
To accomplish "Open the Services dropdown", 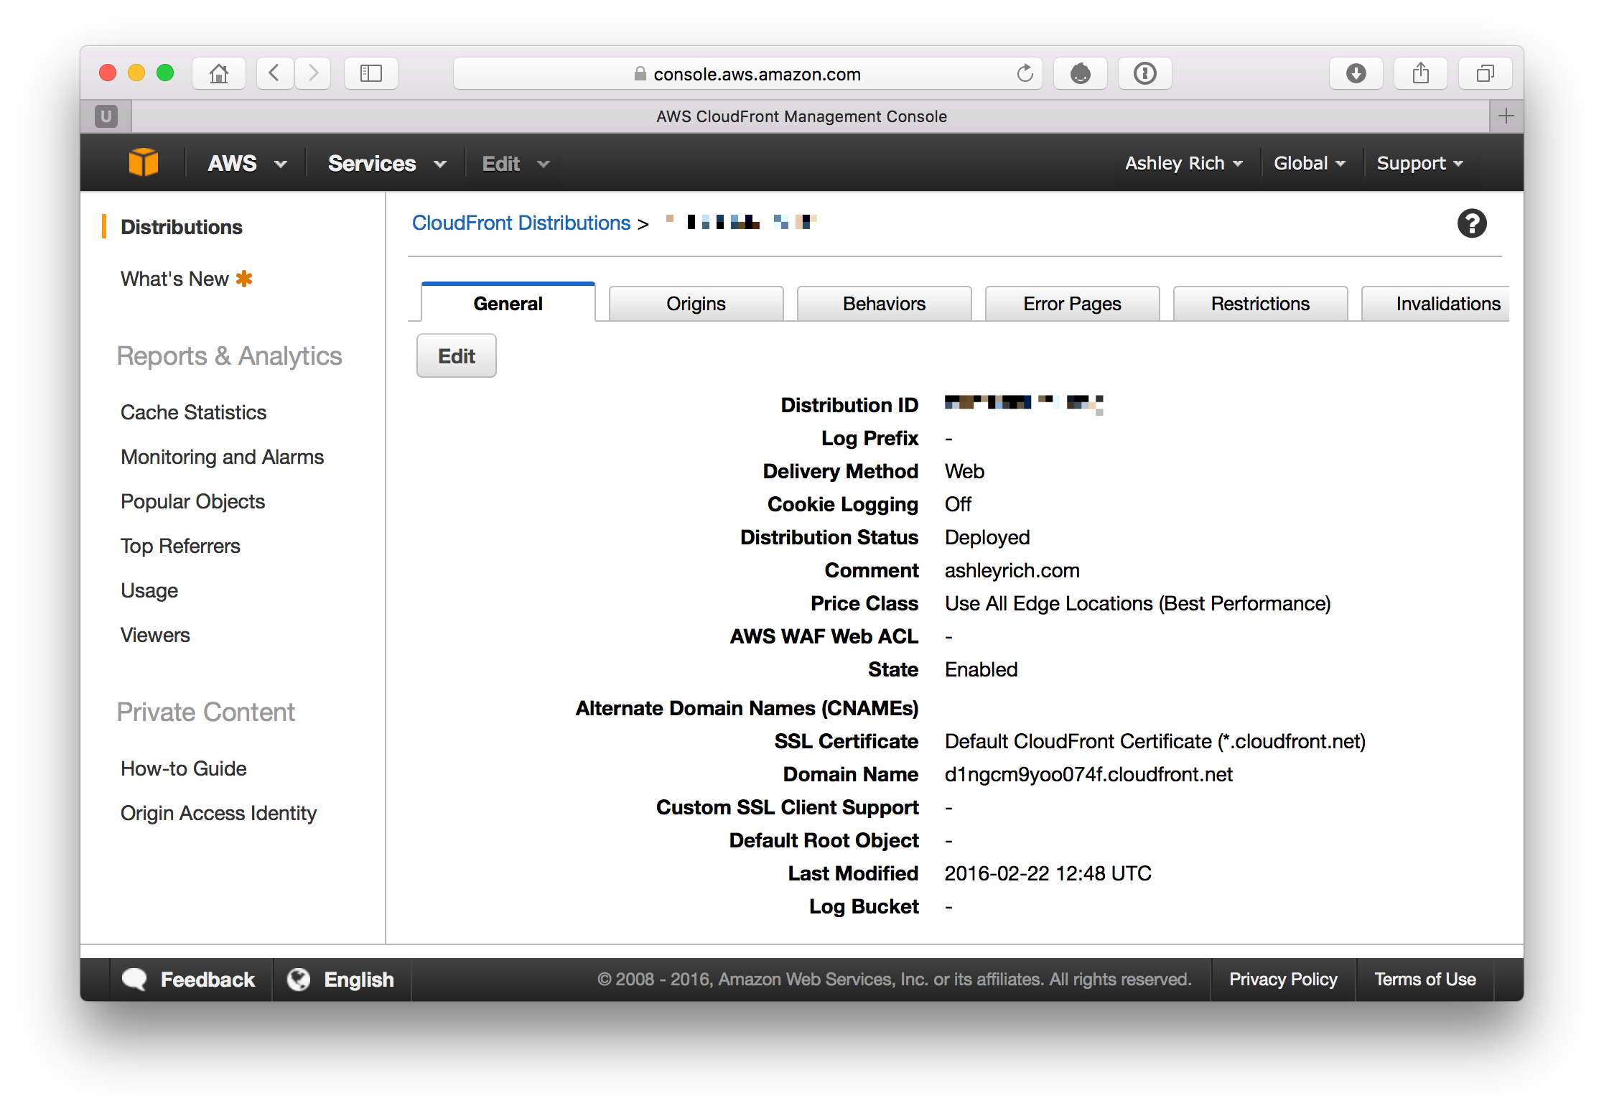I will click(386, 164).
